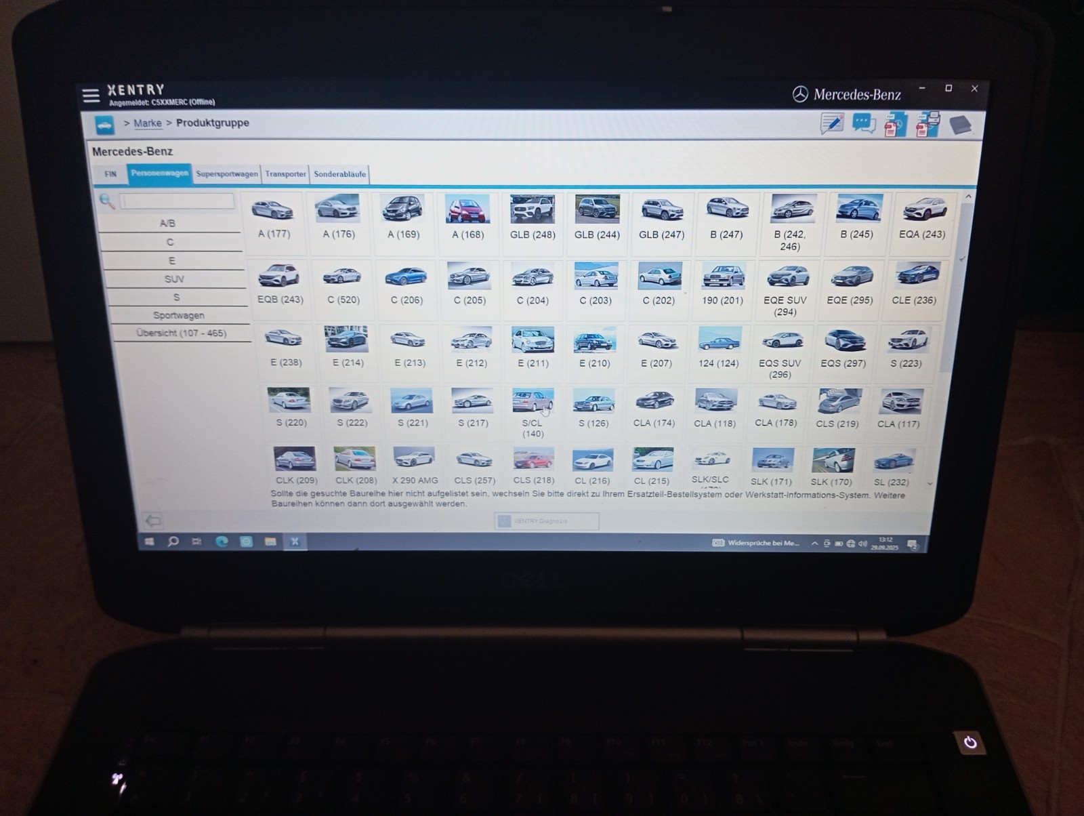Click the volume icon in system tray

point(862,544)
